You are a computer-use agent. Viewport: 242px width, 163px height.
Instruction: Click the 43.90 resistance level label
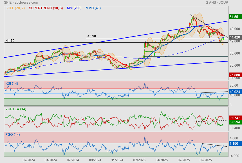(x=92, y=36)
